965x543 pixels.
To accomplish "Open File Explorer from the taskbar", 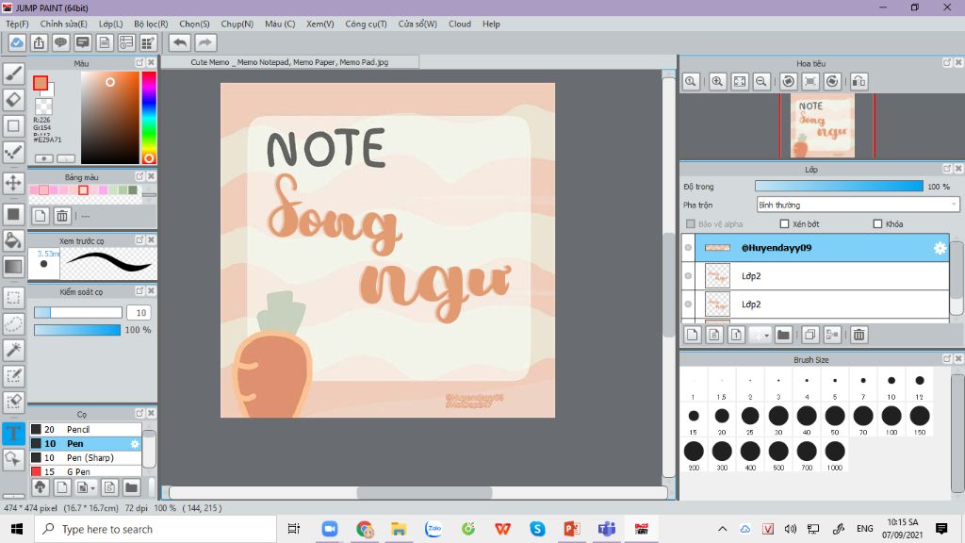I will (399, 529).
